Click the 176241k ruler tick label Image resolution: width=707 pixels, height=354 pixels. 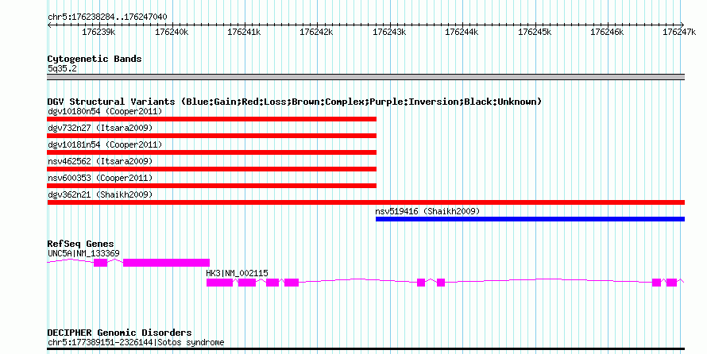pyautogui.click(x=244, y=32)
